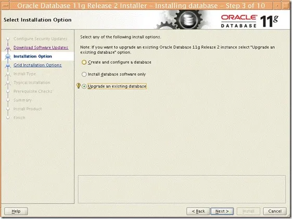Go to Download Software Updates step

(x=41, y=48)
